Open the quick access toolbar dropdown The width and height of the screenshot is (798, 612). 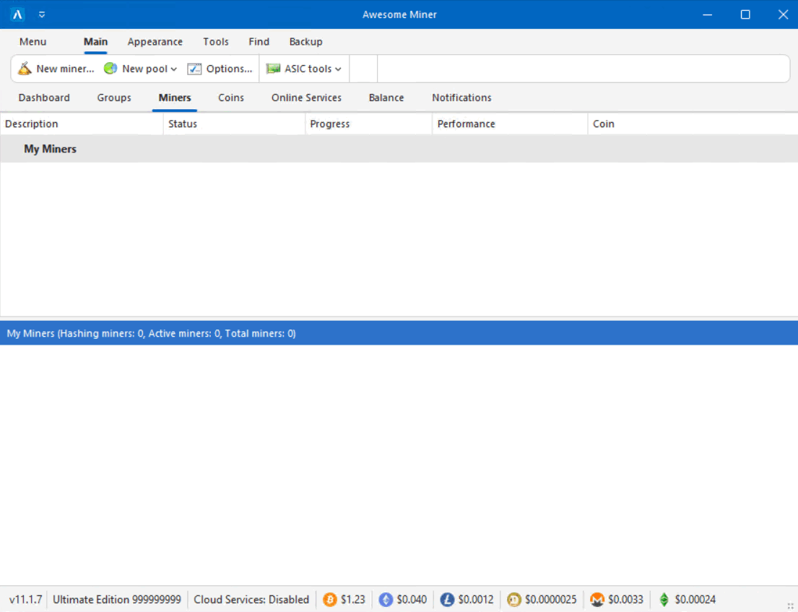point(42,14)
